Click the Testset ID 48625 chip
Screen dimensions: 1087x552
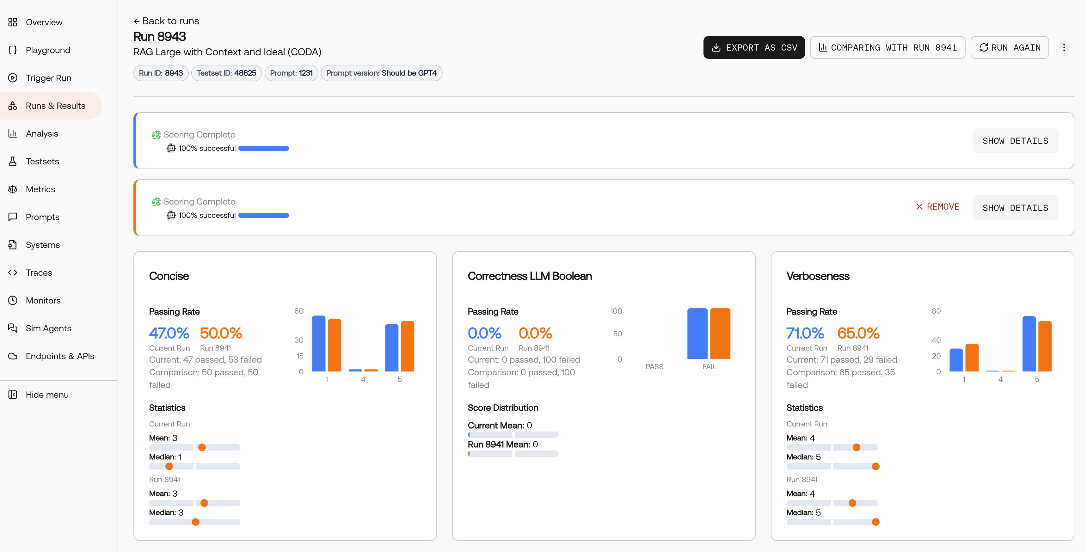point(227,73)
